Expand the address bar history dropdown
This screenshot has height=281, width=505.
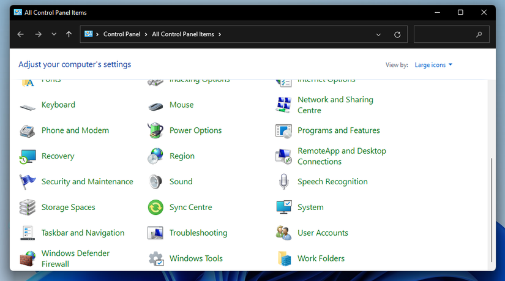pos(378,34)
